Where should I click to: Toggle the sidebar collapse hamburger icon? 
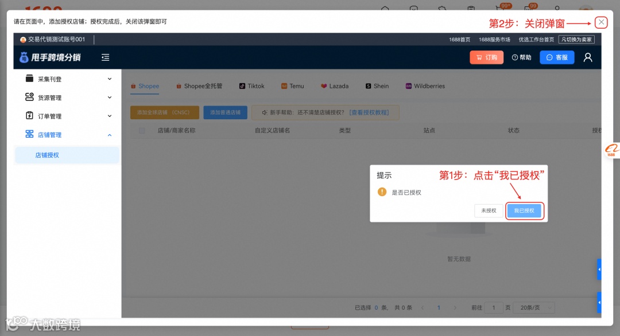pos(105,58)
